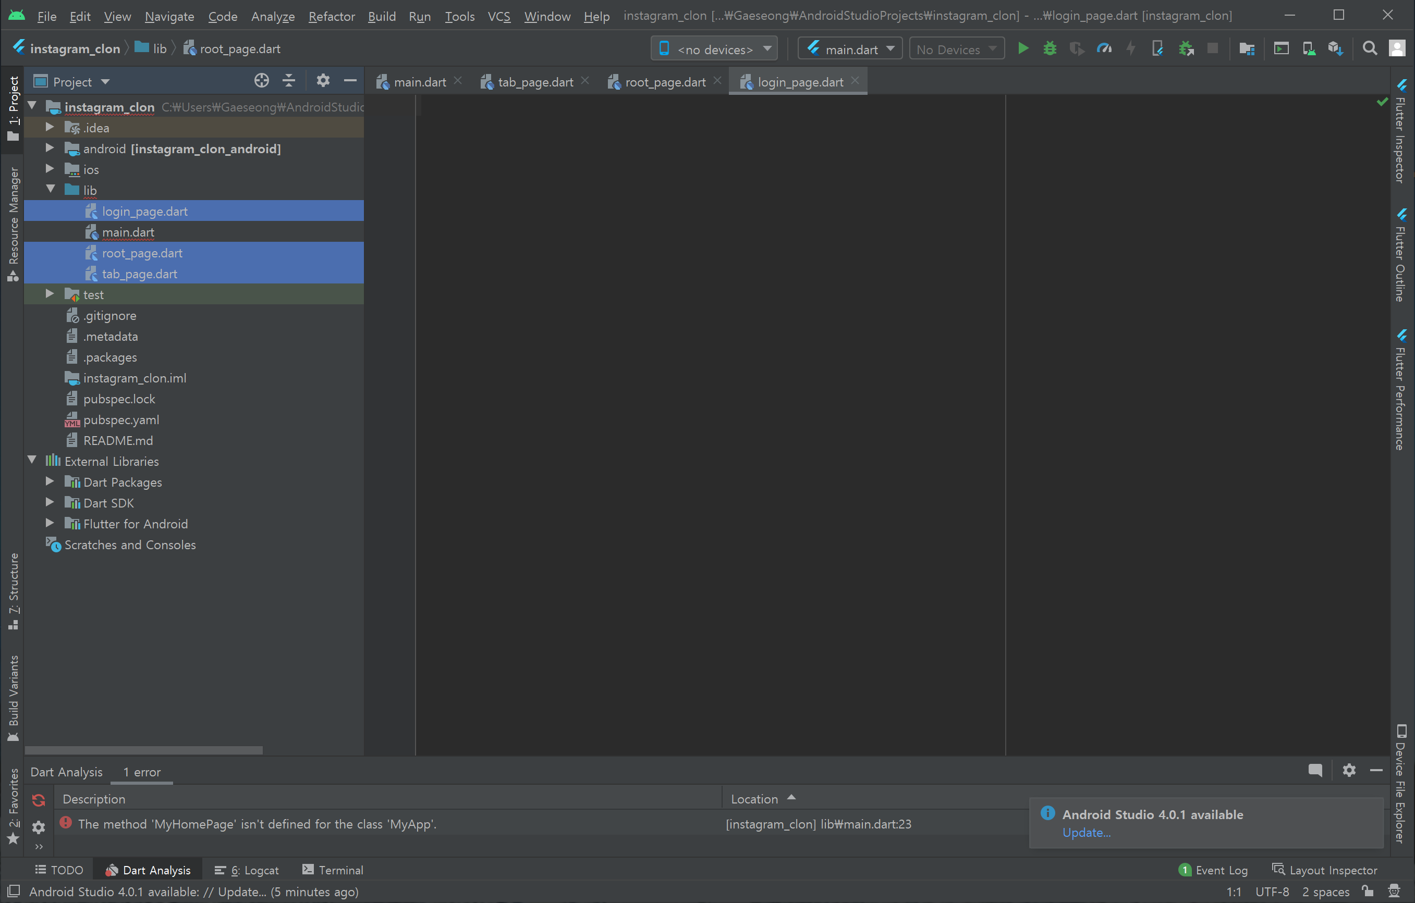Toggle read-only lock icon in status bar

pos(1368,891)
